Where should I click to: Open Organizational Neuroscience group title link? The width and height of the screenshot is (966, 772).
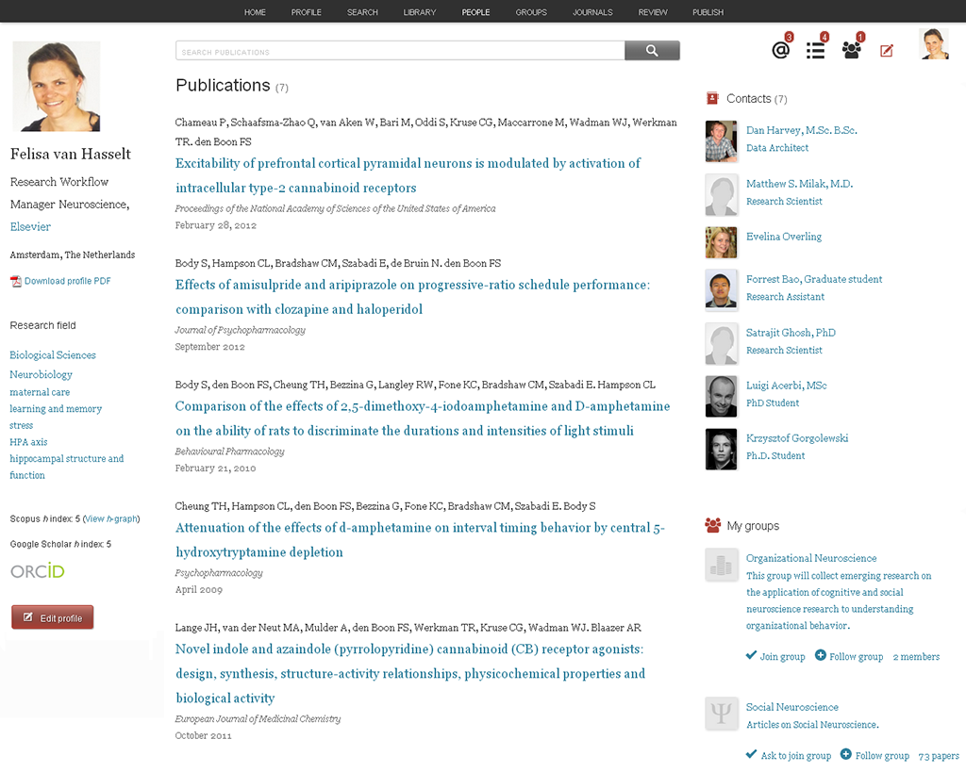pyautogui.click(x=811, y=558)
